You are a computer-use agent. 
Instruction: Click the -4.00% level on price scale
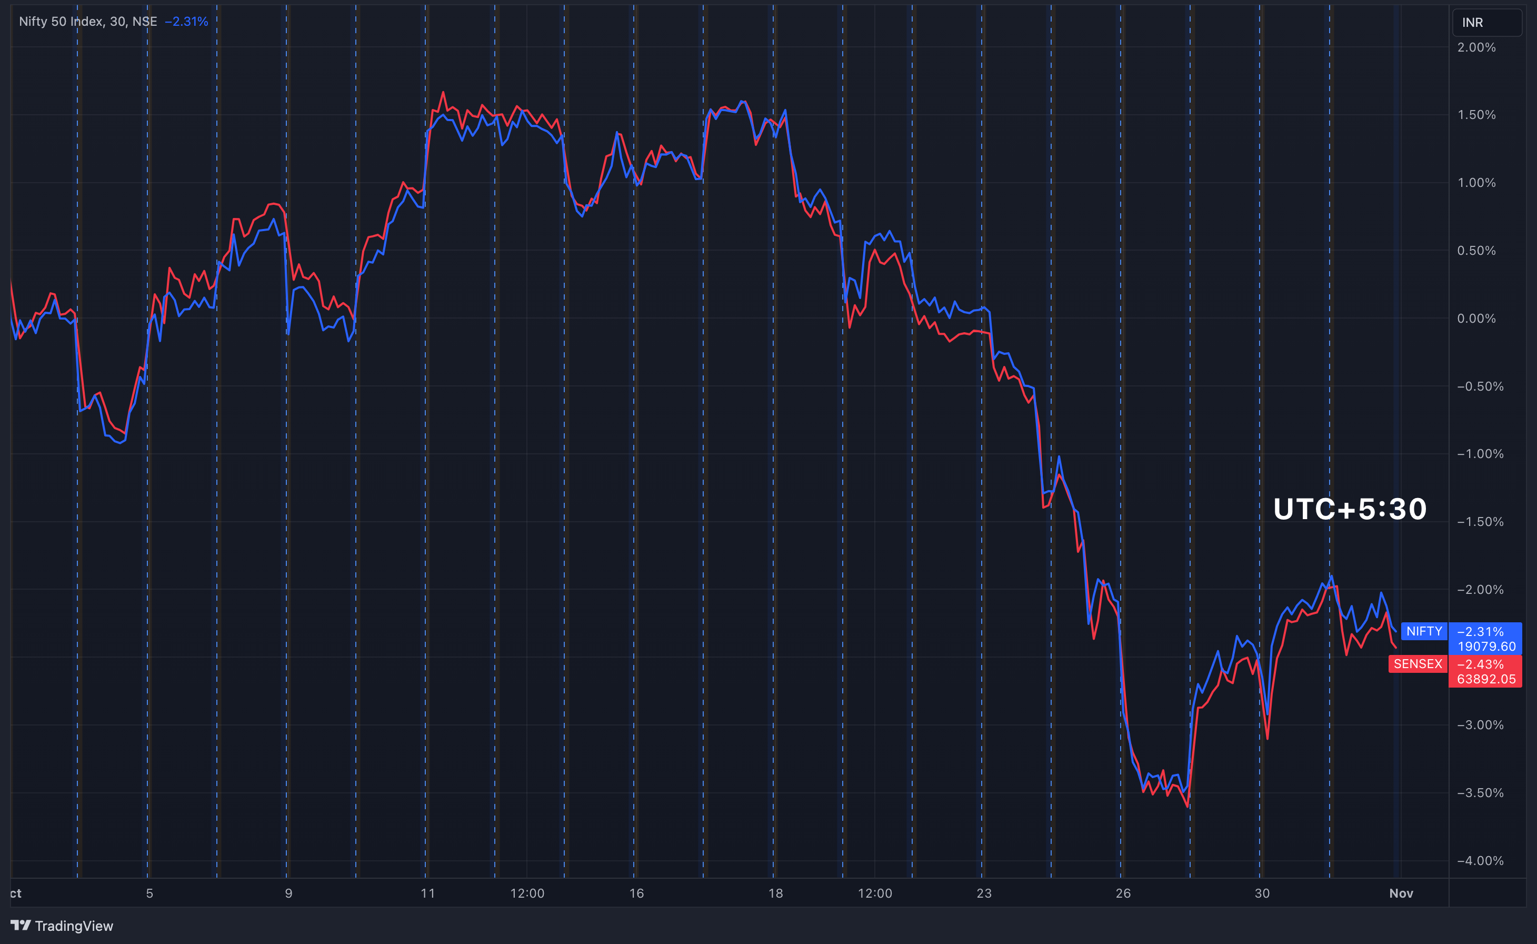[1480, 861]
